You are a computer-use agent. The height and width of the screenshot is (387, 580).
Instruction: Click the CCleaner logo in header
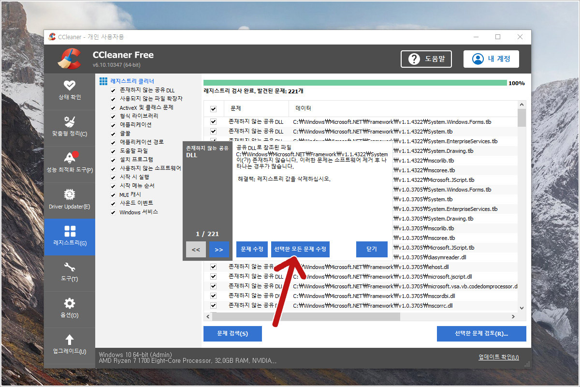coord(69,59)
